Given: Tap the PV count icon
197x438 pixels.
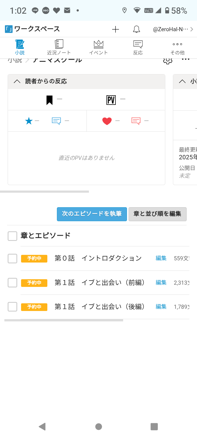Looking at the screenshot, I should point(111,100).
